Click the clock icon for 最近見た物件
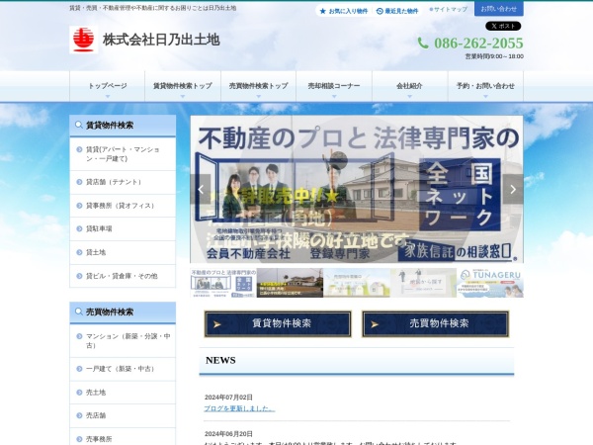 [x=380, y=11]
